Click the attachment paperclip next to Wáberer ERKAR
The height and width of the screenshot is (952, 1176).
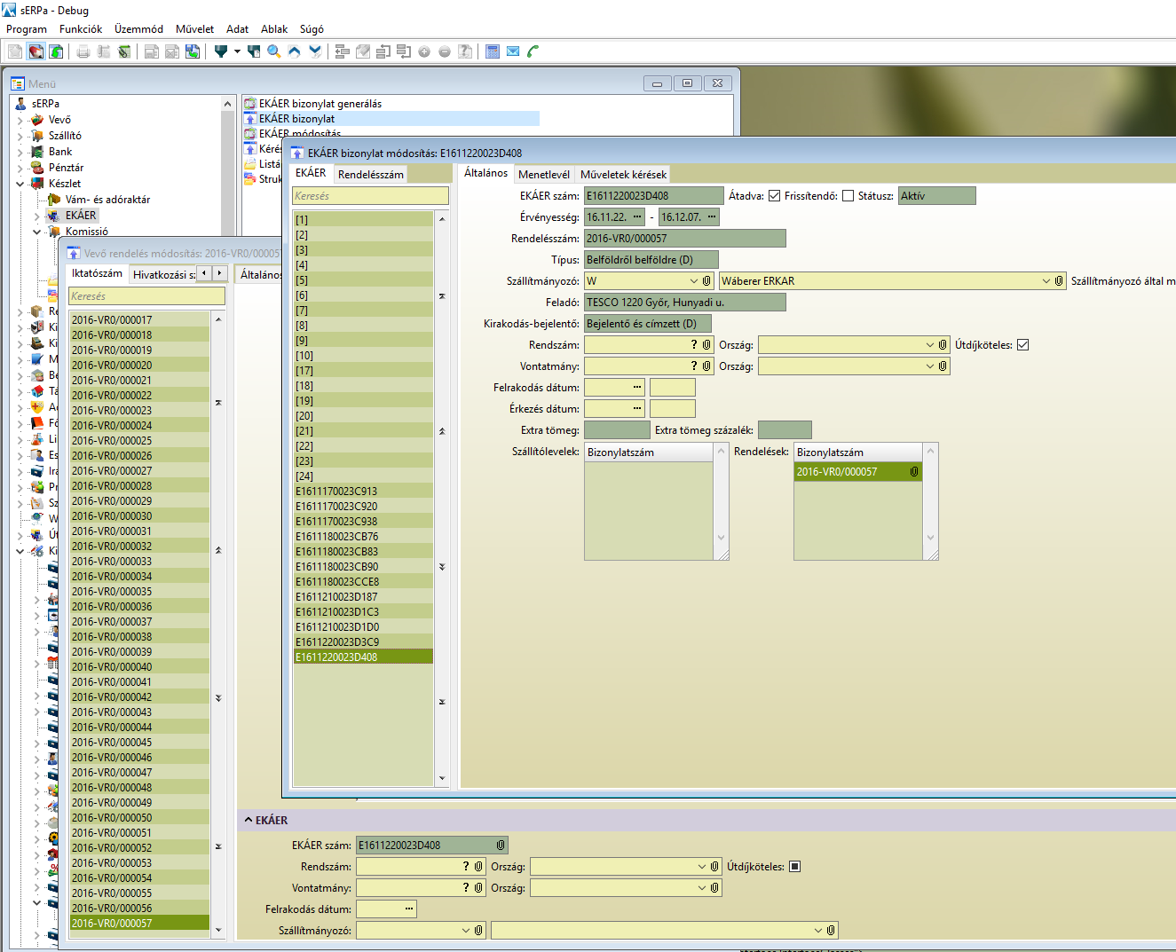[1059, 281]
